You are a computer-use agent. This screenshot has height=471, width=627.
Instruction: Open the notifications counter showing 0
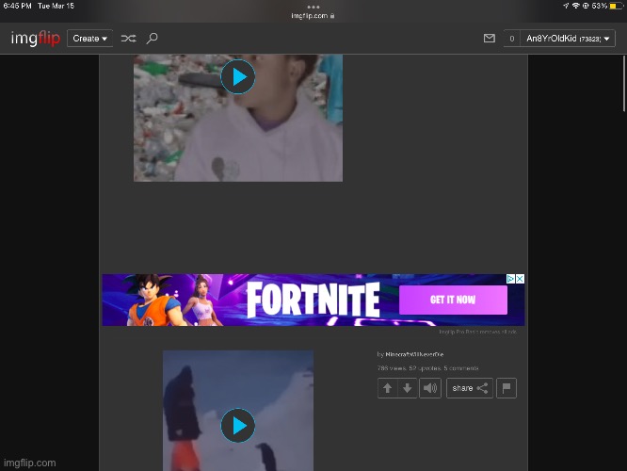coord(512,39)
